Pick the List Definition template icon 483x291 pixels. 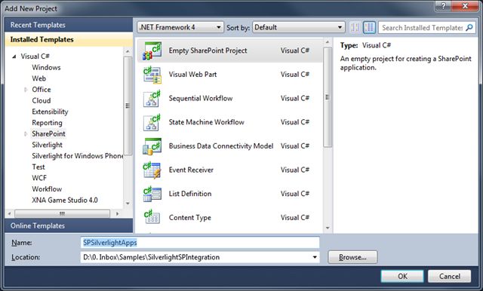152,194
